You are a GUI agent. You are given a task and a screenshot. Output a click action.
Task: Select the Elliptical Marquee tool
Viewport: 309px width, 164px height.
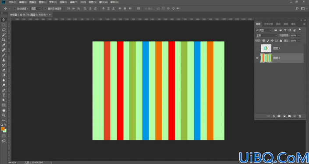click(4, 25)
